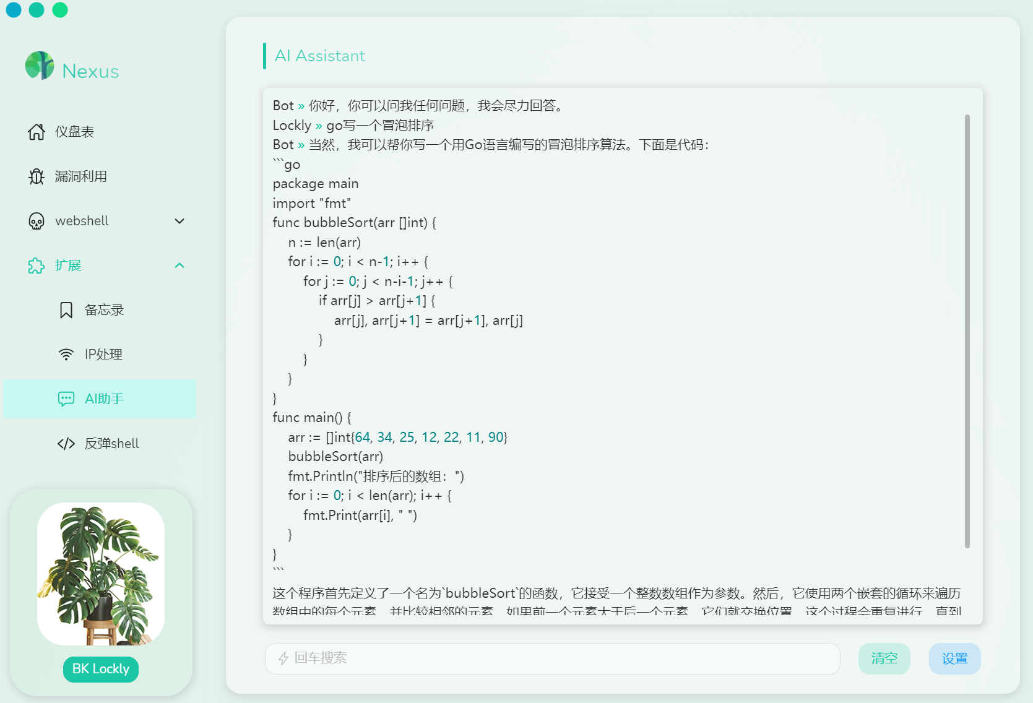Click the explanation paragraph starting 这个程序
This screenshot has height=703, width=1033.
[x=616, y=602]
